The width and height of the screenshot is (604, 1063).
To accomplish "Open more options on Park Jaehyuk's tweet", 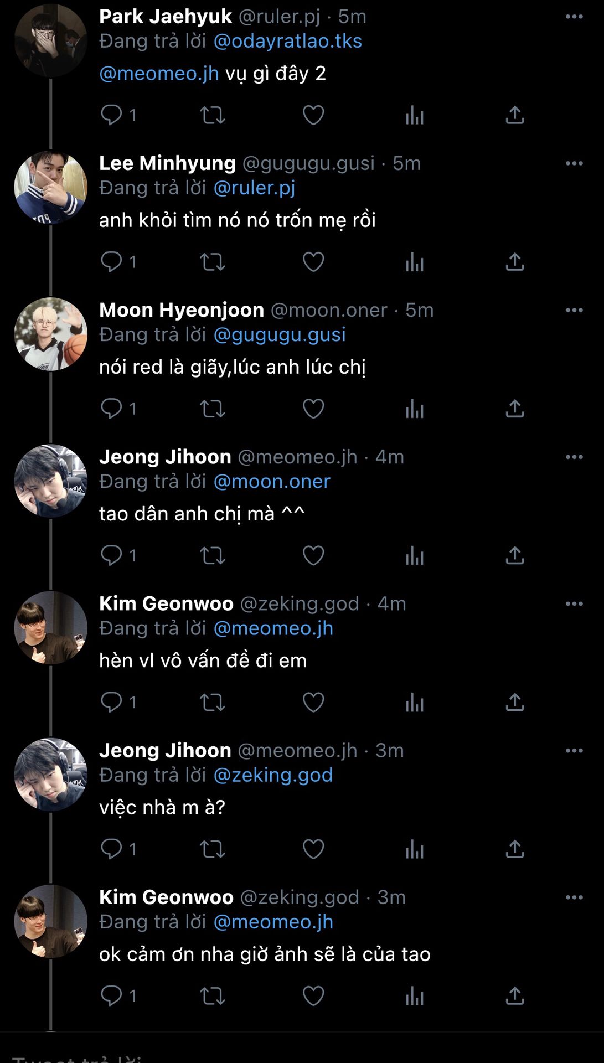I will (574, 17).
